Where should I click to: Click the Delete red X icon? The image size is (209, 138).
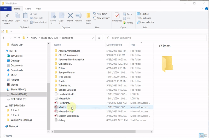(x=70, y=15)
